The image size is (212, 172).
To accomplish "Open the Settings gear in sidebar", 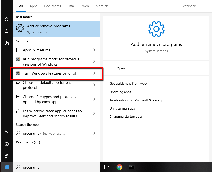I will 6,144.
